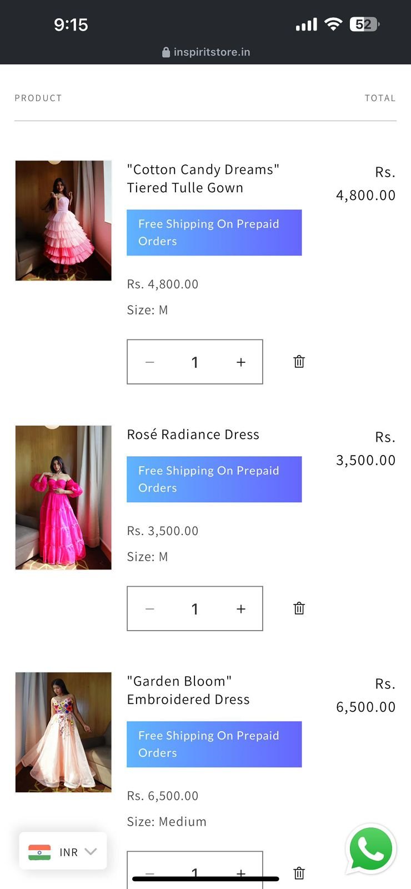View "Garden Bloom" Embroidered Dress details
The image size is (411, 889).
[x=188, y=690]
